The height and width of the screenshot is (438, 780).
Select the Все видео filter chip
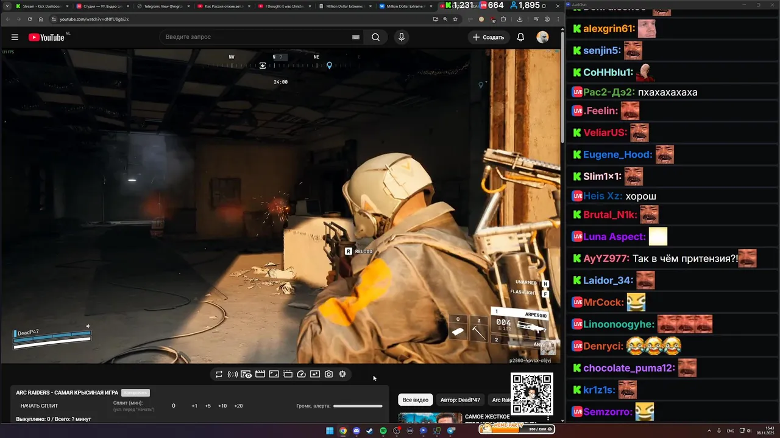[416, 400]
